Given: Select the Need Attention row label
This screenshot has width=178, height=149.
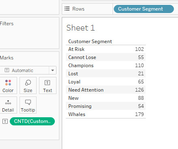Looking at the screenshot, I should click(86, 90).
